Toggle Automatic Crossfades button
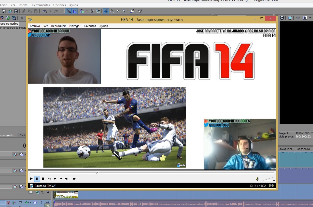The height and width of the screenshot is (207, 313). point(75,11)
